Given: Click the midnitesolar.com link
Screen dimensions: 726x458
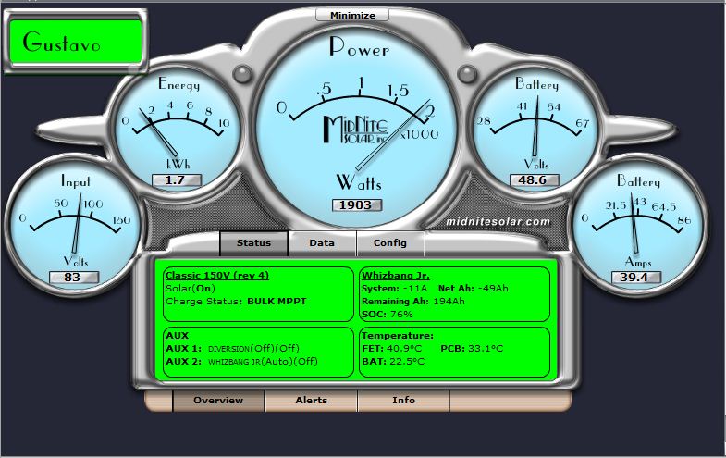Looking at the screenshot, I should [x=498, y=221].
